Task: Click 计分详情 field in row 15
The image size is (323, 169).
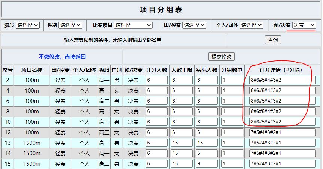Action: click(x=282, y=164)
